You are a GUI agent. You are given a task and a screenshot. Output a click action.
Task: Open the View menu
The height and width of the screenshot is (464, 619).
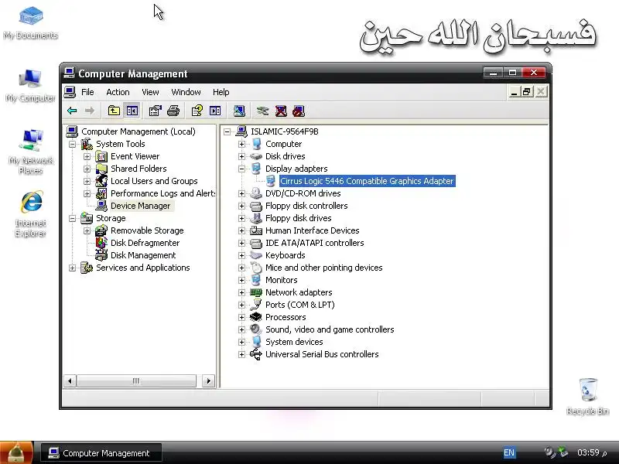(150, 92)
